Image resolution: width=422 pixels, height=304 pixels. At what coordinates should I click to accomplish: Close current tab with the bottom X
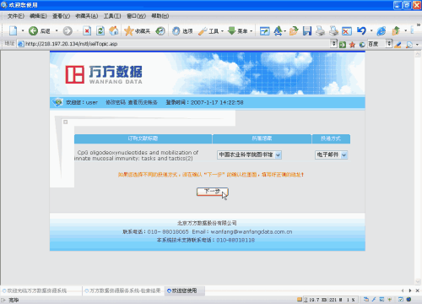[x=417, y=290]
